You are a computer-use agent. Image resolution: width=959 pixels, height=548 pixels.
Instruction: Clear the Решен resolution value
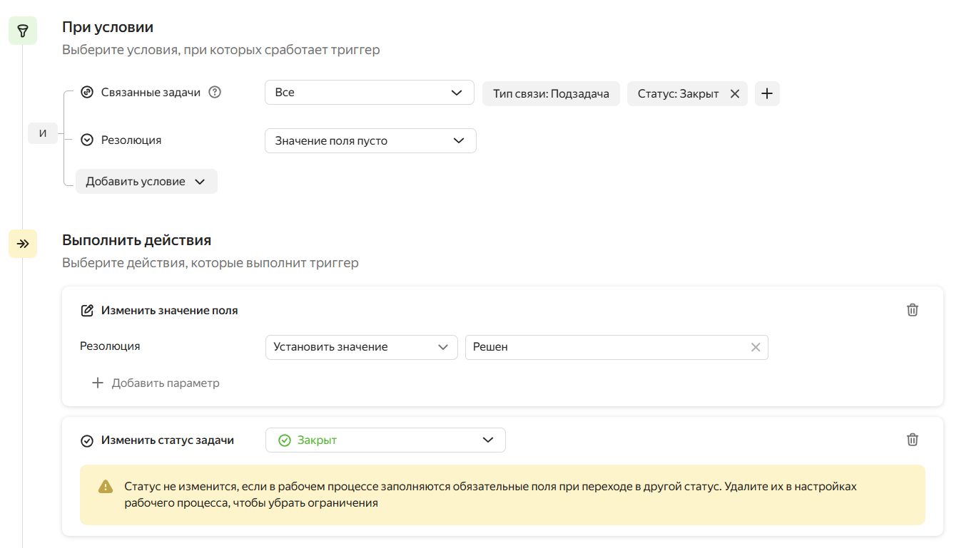[x=756, y=347]
